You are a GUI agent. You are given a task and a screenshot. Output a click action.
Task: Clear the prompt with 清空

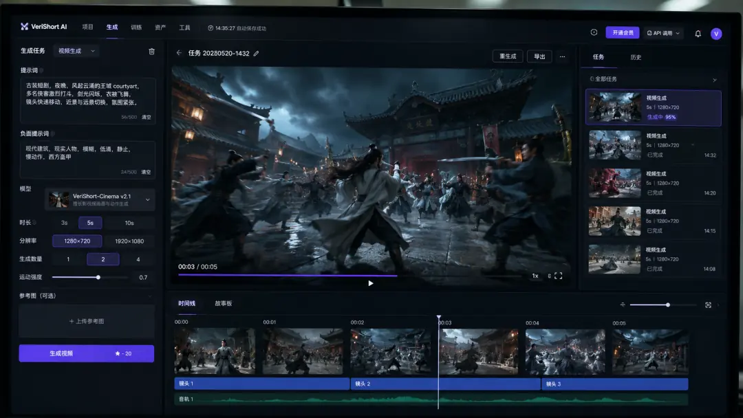tap(147, 117)
